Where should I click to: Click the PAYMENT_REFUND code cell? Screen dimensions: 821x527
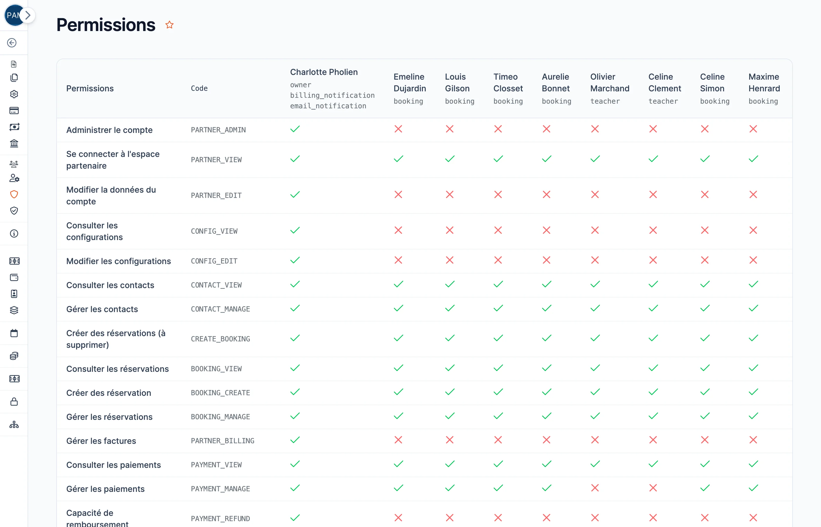(x=220, y=519)
